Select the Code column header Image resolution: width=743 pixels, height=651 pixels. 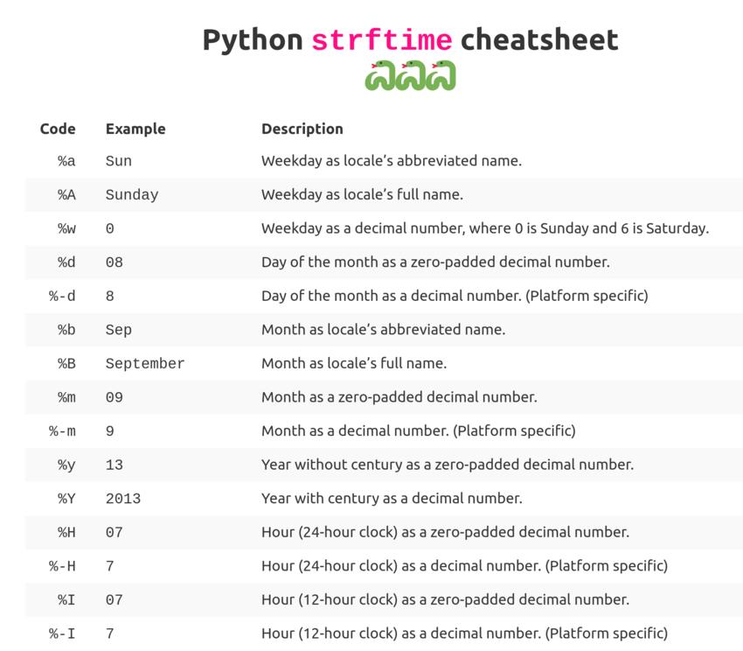pos(58,129)
